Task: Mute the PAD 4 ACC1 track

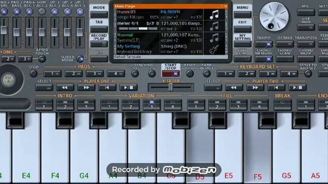Action: 29,12
